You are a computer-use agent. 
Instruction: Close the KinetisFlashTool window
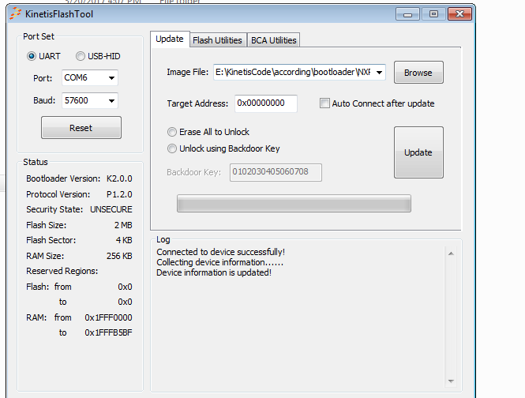[459, 14]
